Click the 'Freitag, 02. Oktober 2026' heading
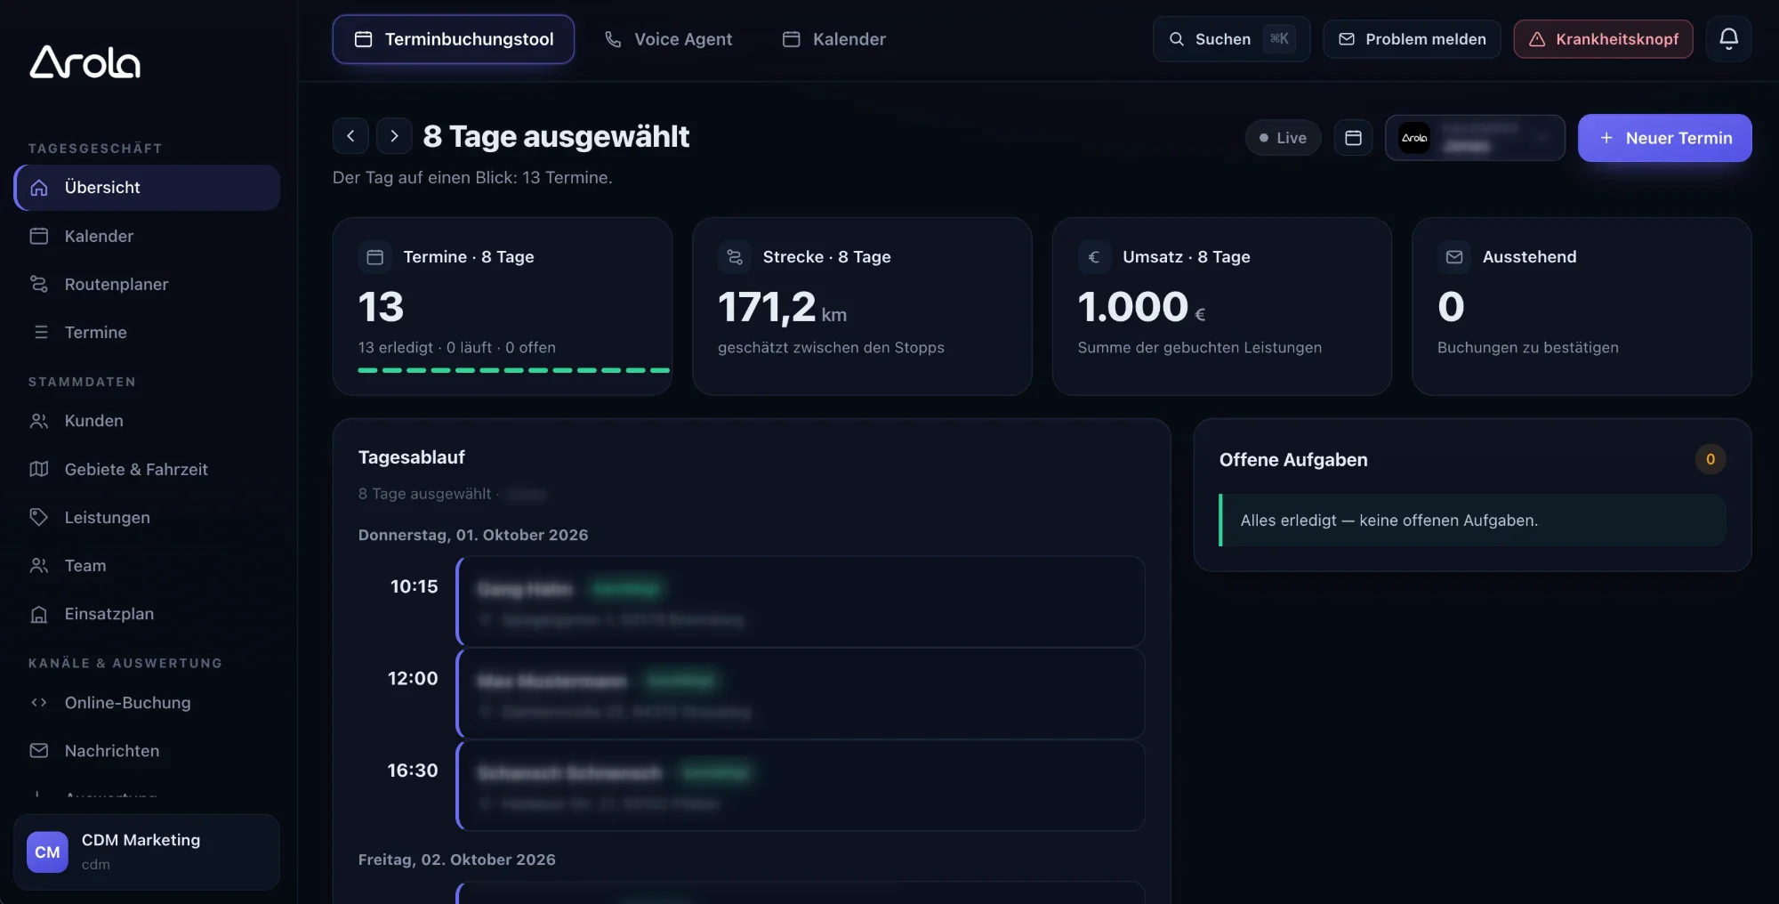 [x=456, y=860]
